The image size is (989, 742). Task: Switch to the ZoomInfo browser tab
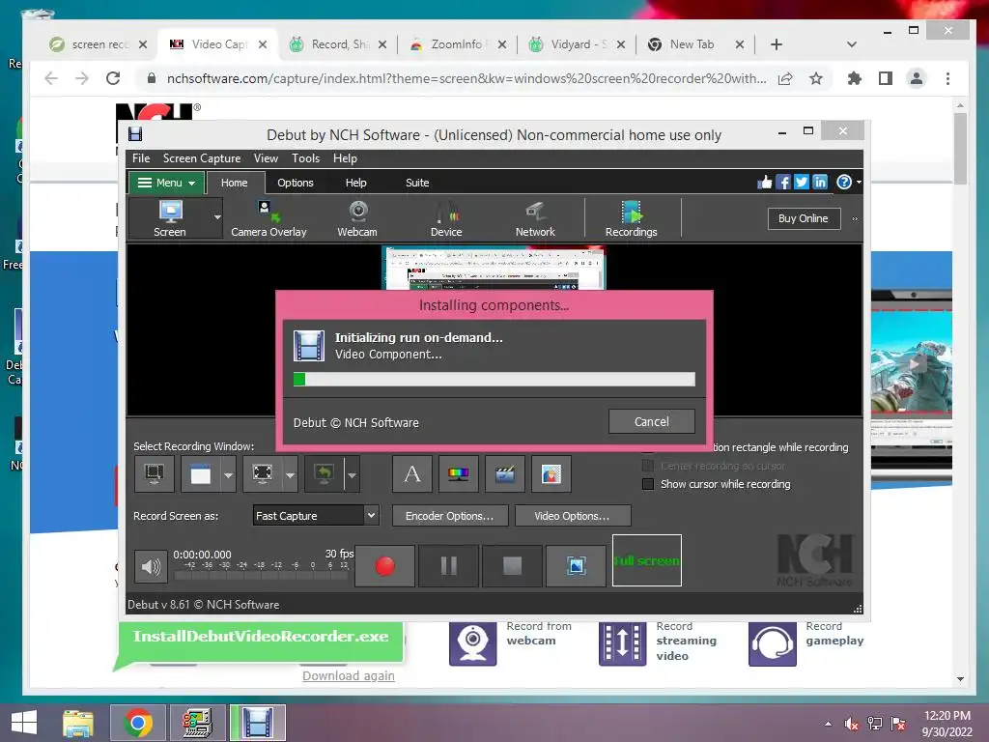[458, 44]
